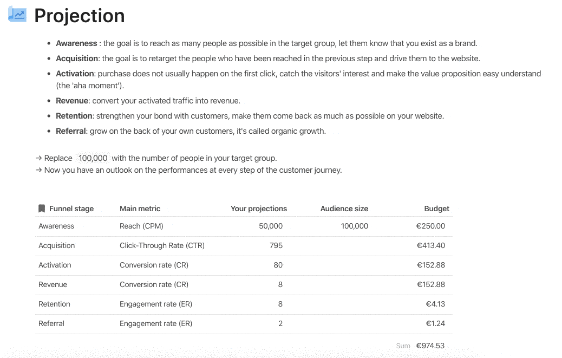This screenshot has height=358, width=562.
Task: Open the Main metric column menu
Action: [141, 209]
